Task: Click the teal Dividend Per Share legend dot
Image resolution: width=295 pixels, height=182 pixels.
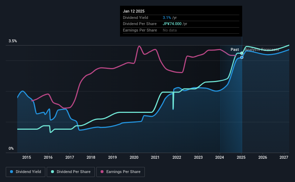Action: 52,172
